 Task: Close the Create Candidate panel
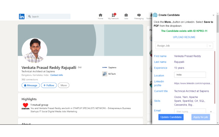[x=214, y=15]
